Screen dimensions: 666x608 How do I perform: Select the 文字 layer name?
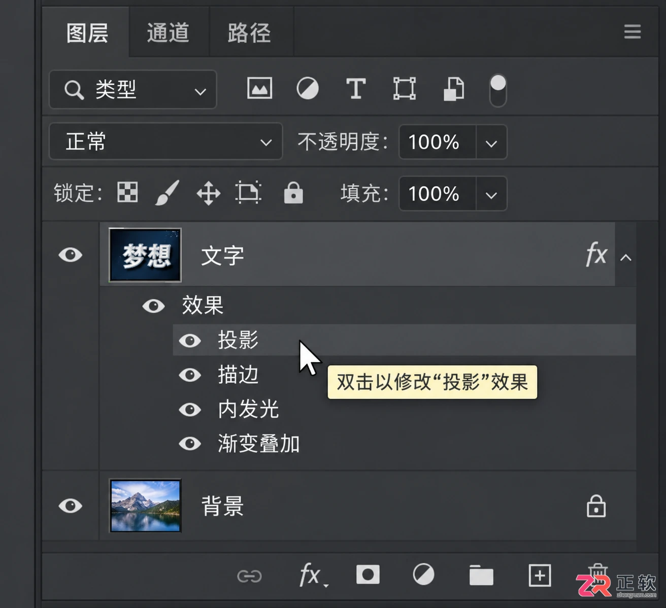point(222,256)
